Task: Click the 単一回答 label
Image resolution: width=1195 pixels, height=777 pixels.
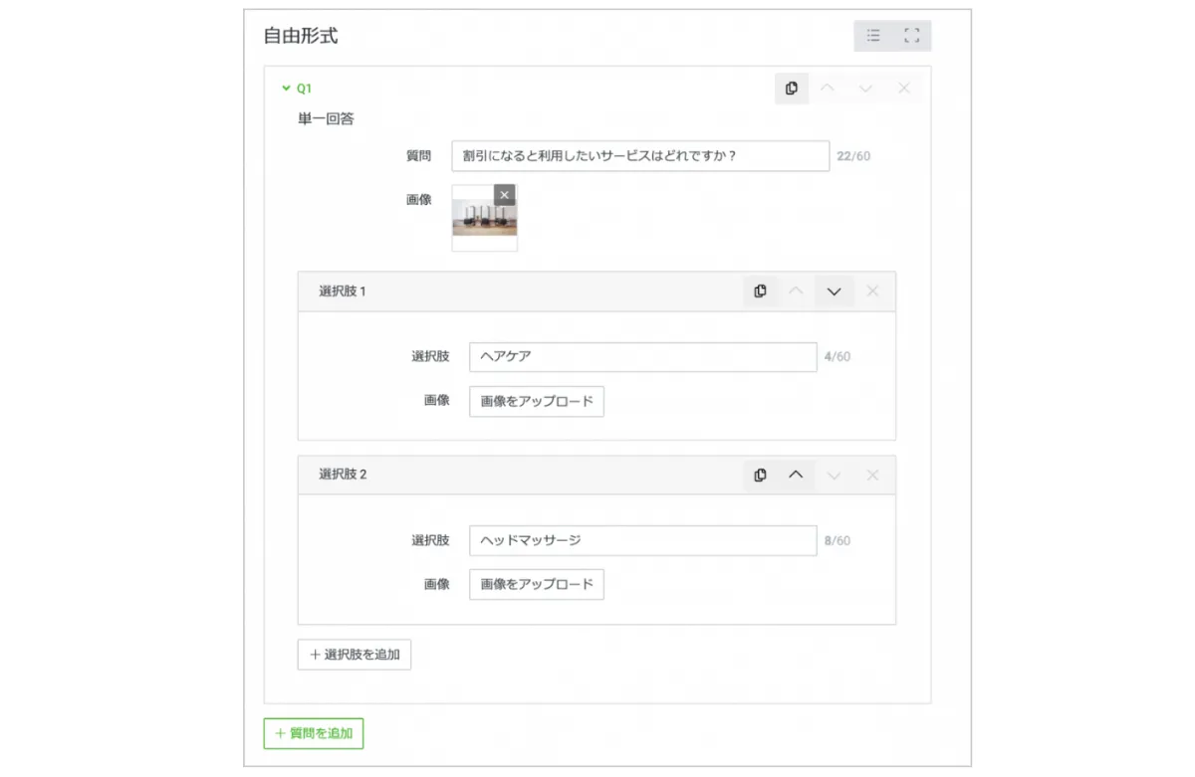Action: point(326,119)
